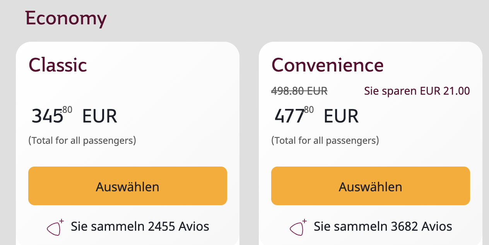Click the 345 price number
The width and height of the screenshot is (489, 245).
pos(47,116)
